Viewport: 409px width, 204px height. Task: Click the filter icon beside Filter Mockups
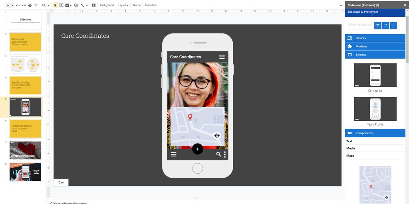coord(378,25)
